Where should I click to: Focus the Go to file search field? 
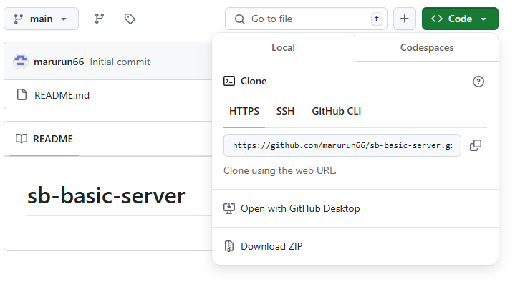pyautogui.click(x=306, y=19)
